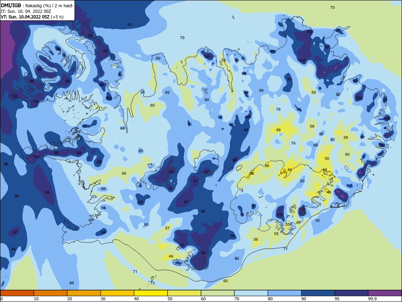Select the 30–40 golden legend swatch
This screenshot has width=402, height=302.
click(117, 293)
